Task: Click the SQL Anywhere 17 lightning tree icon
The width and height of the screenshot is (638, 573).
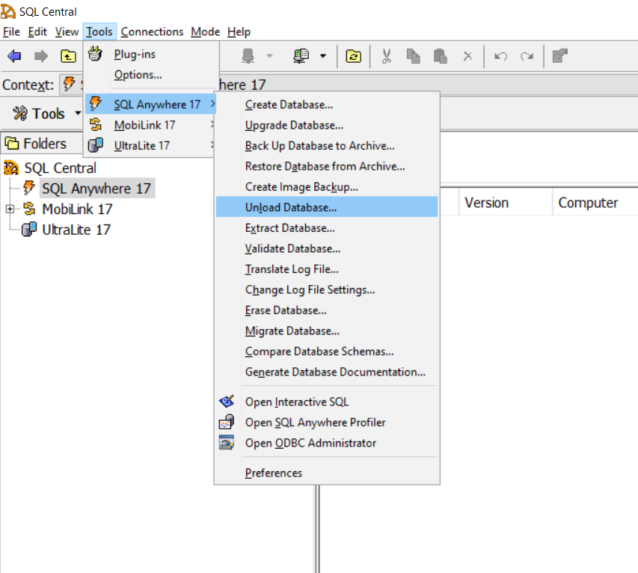Action: coord(29,188)
